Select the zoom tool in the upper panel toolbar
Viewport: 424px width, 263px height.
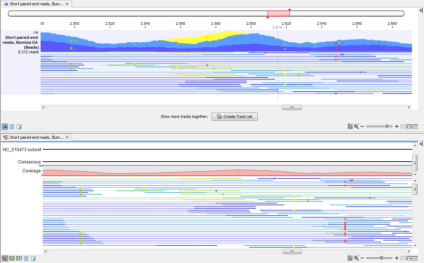click(356, 126)
